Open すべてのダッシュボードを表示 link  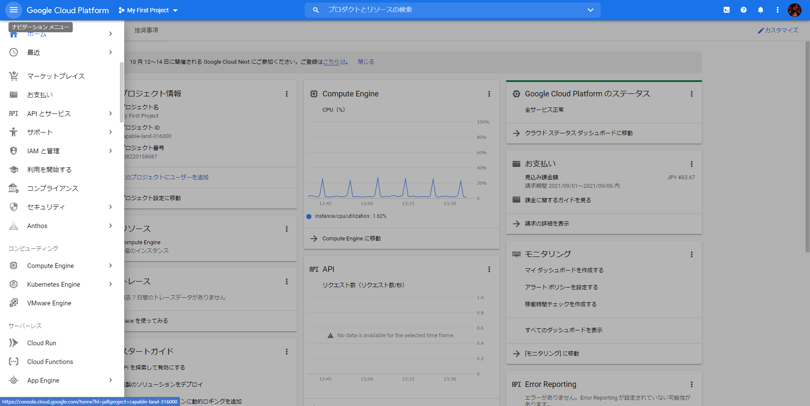(564, 330)
